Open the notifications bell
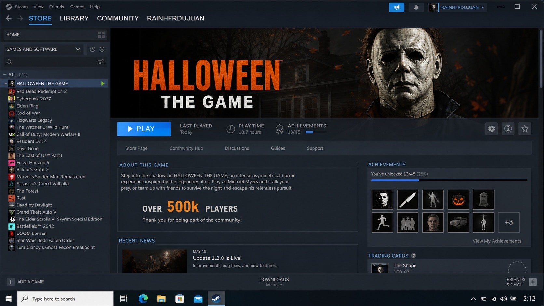This screenshot has height=306, width=544. [416, 7]
